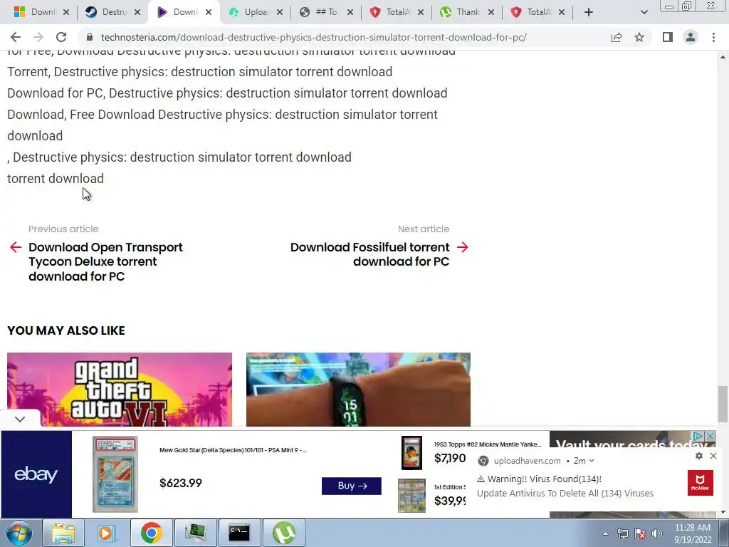Click the padlock site info icon
Screen dimensions: 729x547
[90, 37]
